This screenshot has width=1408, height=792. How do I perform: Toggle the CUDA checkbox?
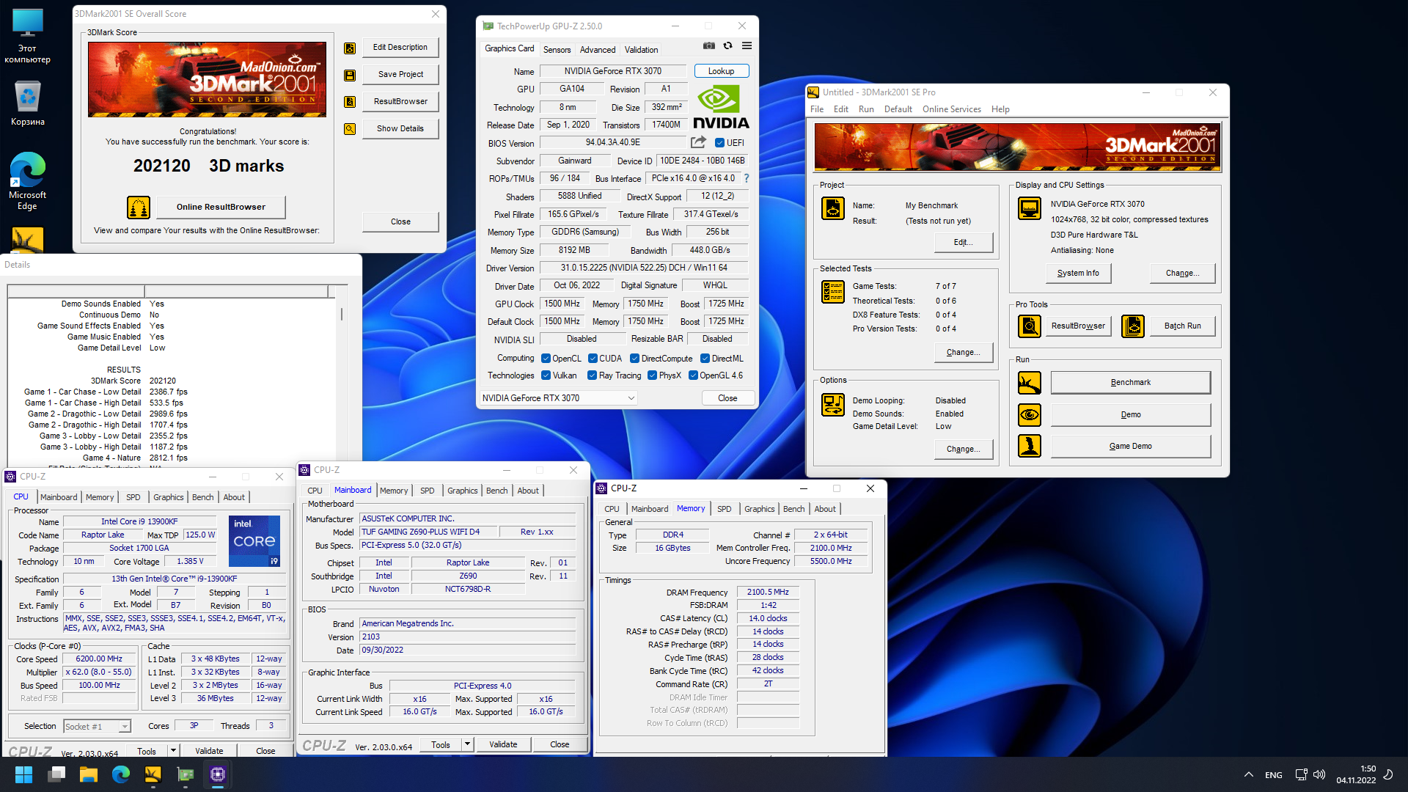(x=593, y=359)
